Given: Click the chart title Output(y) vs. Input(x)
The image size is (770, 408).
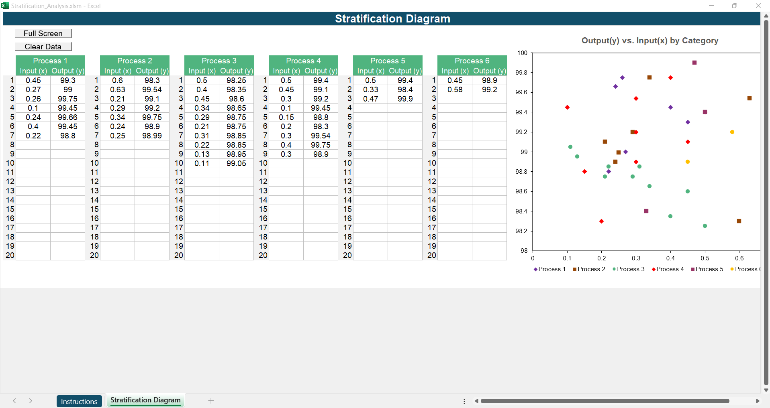Looking at the screenshot, I should 649,41.
